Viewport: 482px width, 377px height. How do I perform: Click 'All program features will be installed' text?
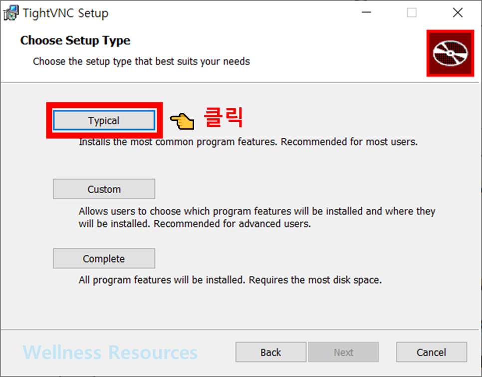click(x=230, y=280)
